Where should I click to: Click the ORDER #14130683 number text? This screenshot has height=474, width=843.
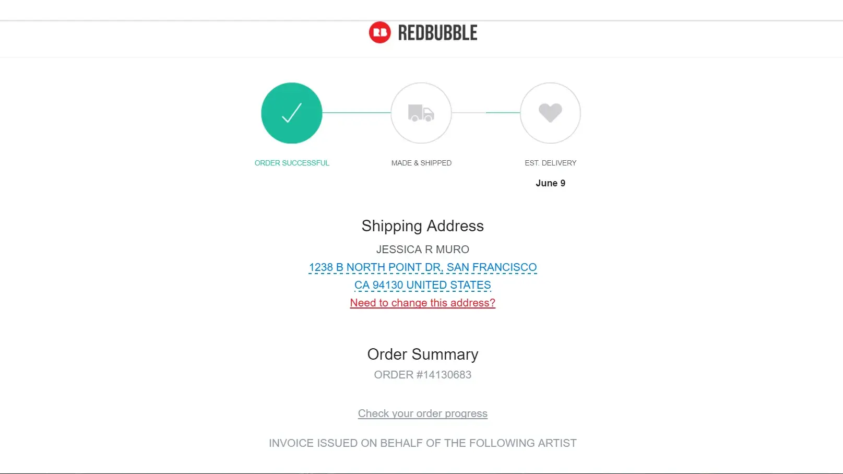point(422,375)
